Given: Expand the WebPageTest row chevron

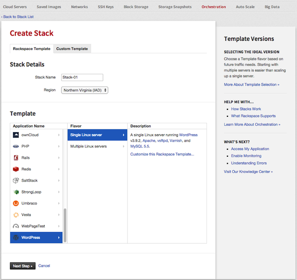Looking at the screenshot, I should (x=59, y=226).
